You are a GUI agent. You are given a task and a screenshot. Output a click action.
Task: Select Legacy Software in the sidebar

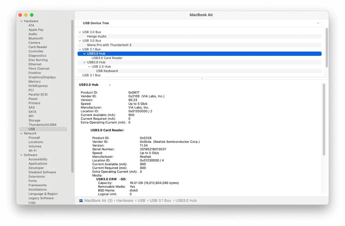pyautogui.click(x=41, y=198)
